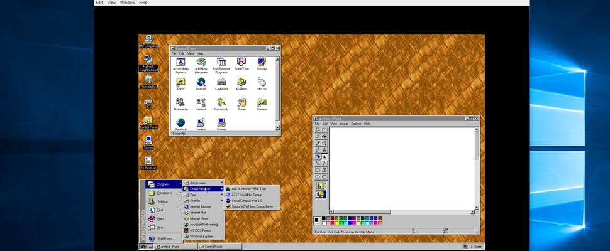The width and height of the screenshot is (610, 251).
Task: Open the Mouse control panel icon
Action: click(x=262, y=84)
